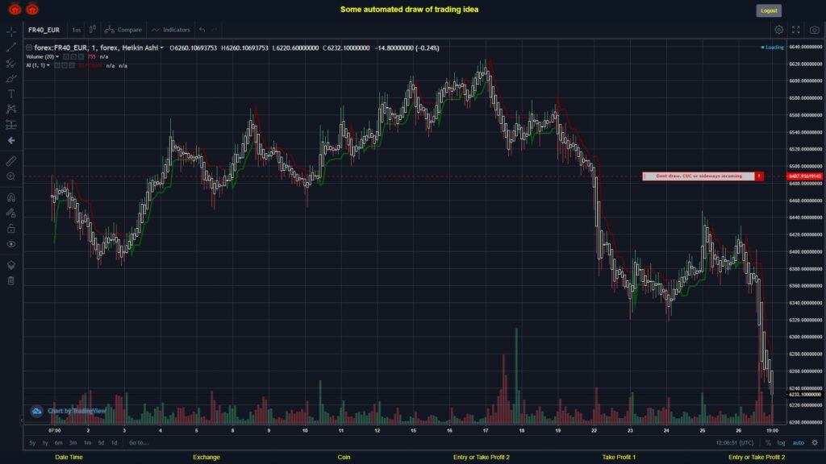Open the Indicators menu

171,30
